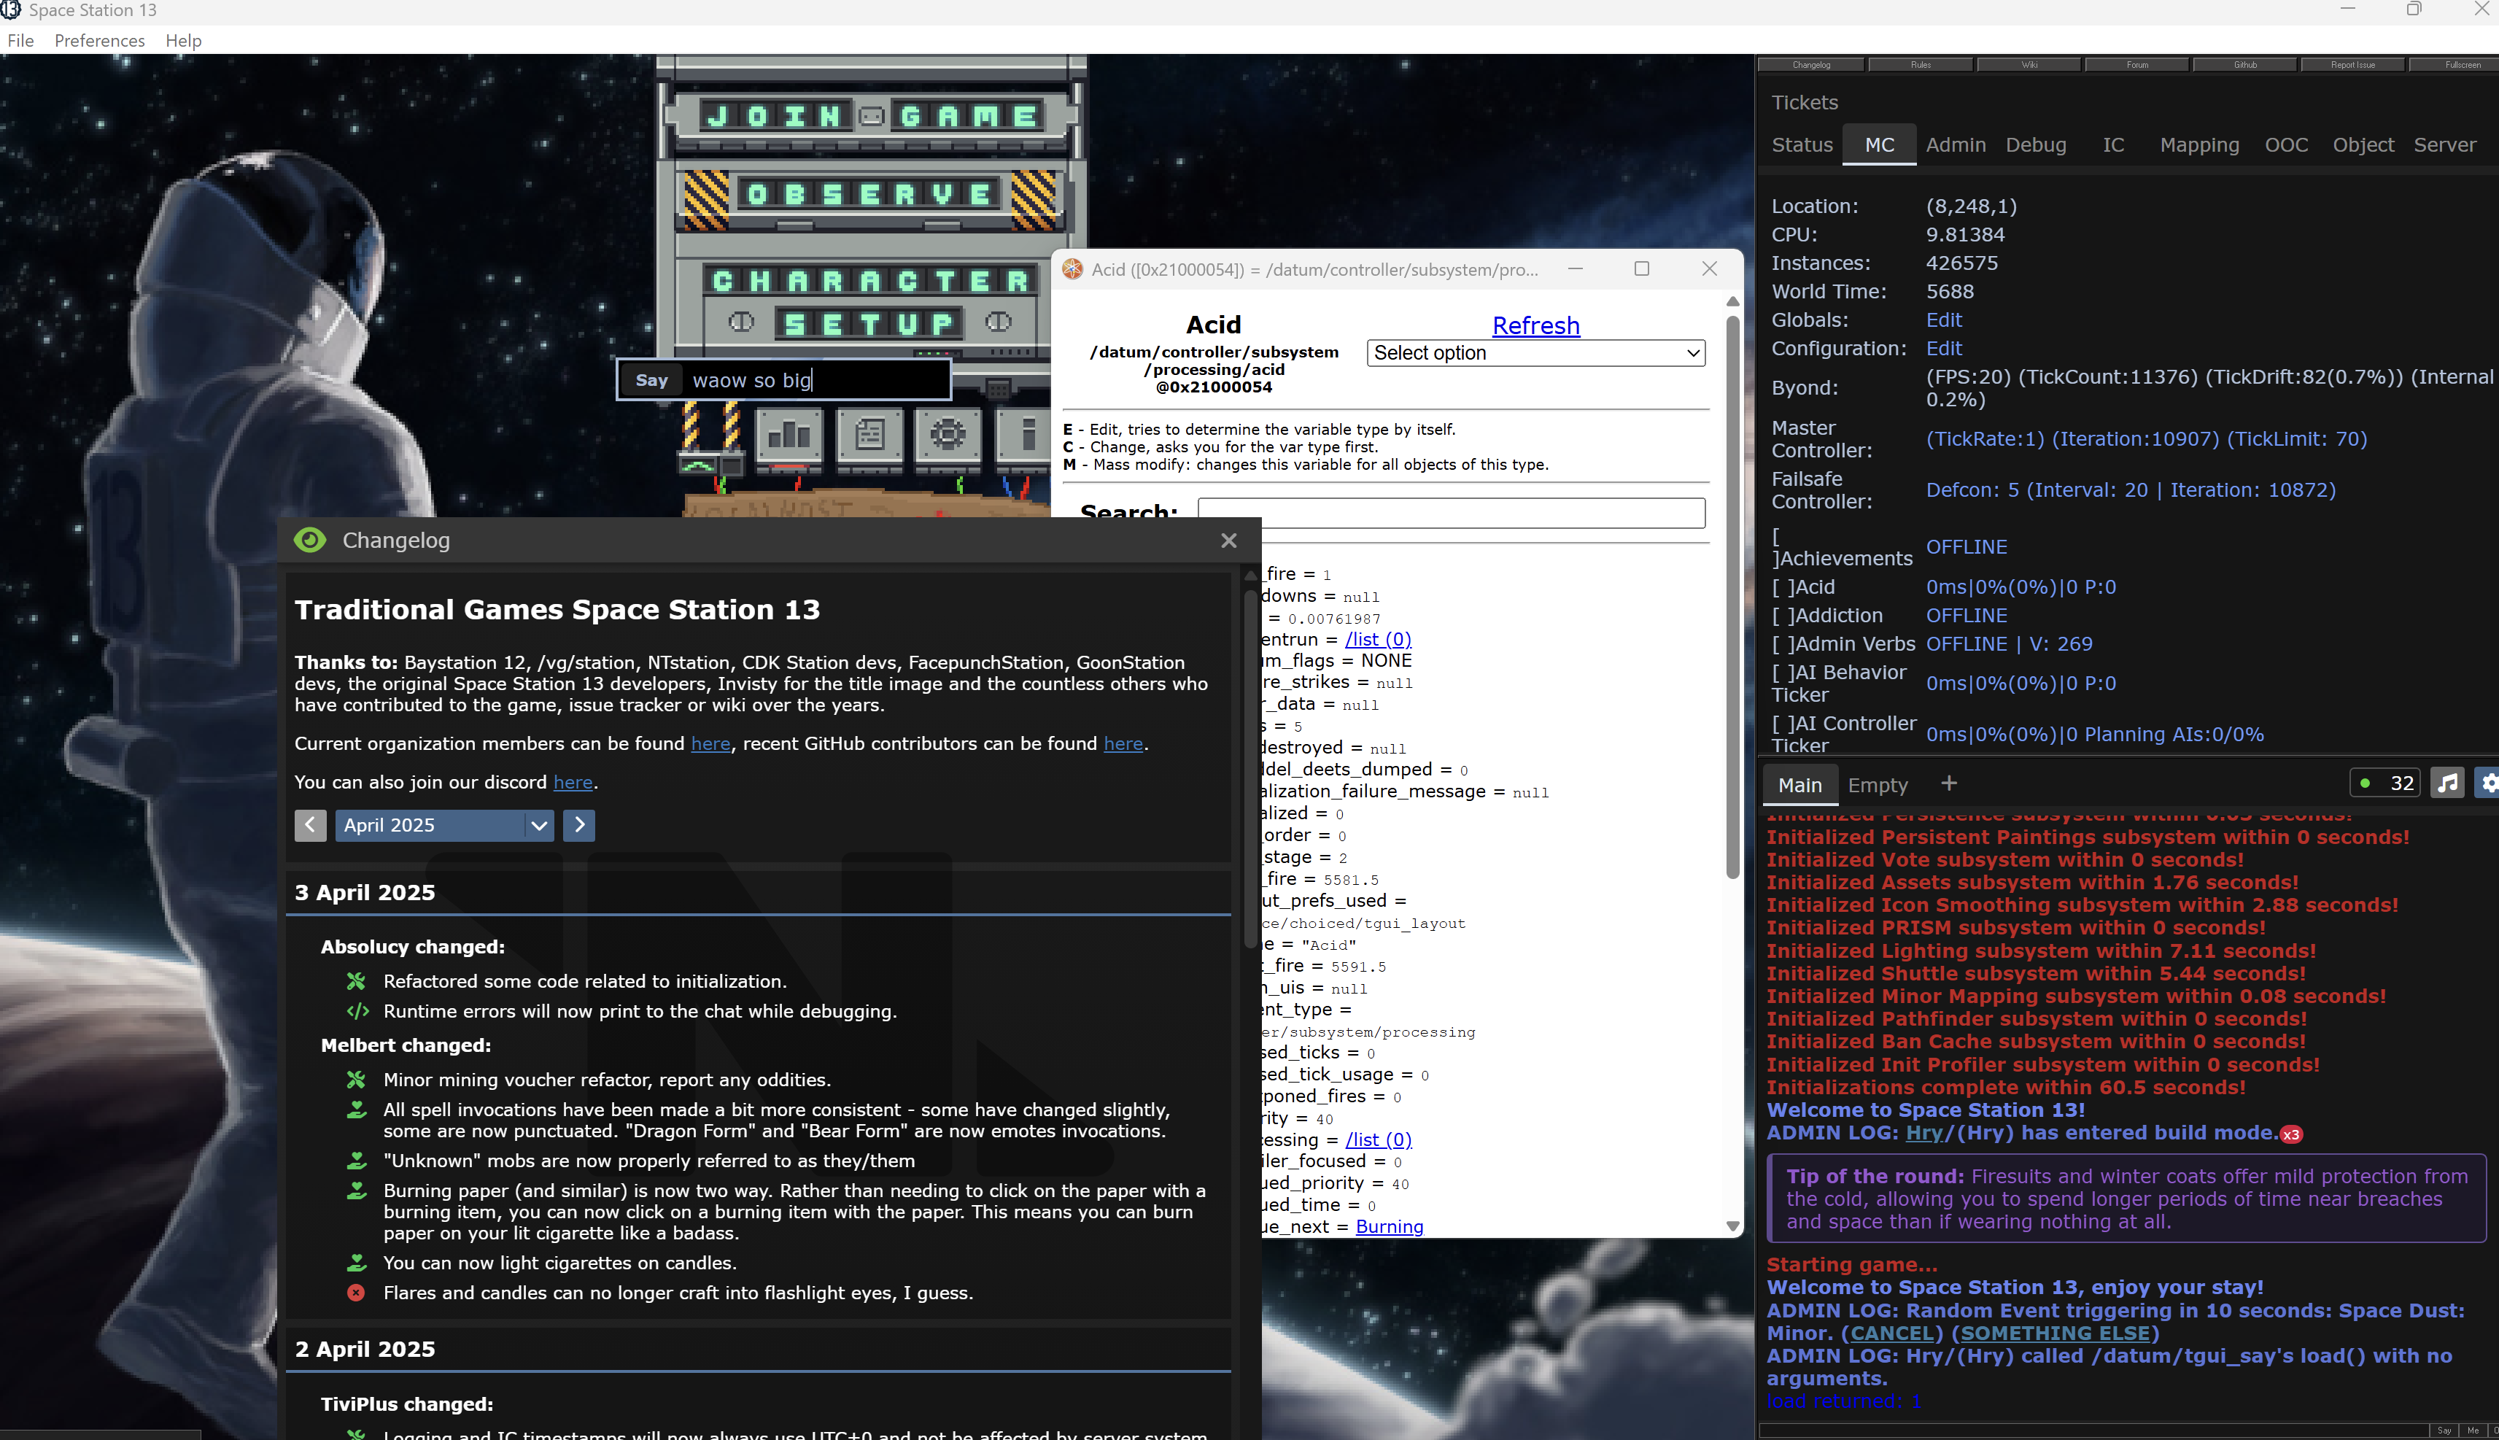
Task: Select the Main chat tab
Action: (x=1799, y=785)
